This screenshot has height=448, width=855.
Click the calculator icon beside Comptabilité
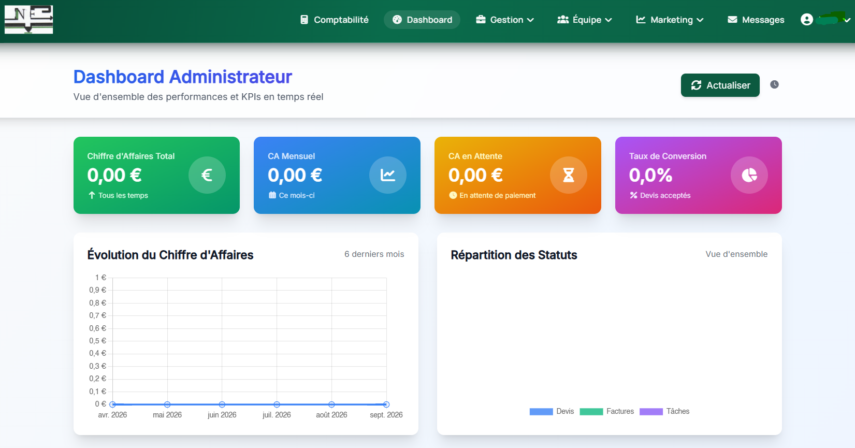(x=304, y=20)
